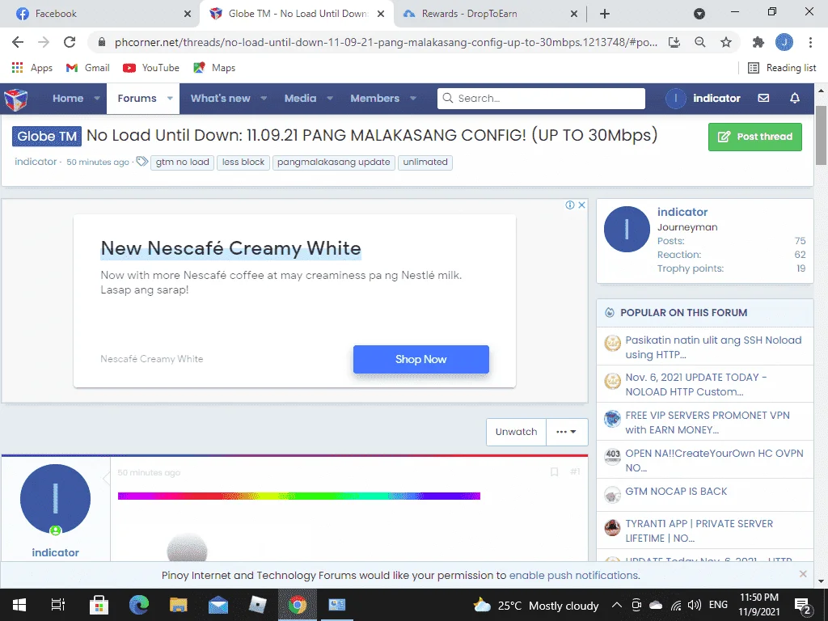
Task: Open the Windows notification center
Action: tap(803, 606)
